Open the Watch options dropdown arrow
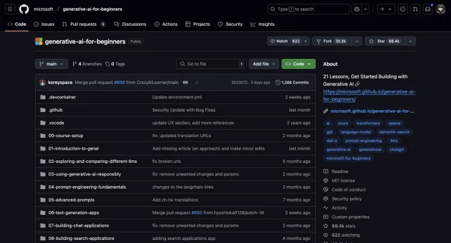The height and width of the screenshot is (243, 451). 306,41
